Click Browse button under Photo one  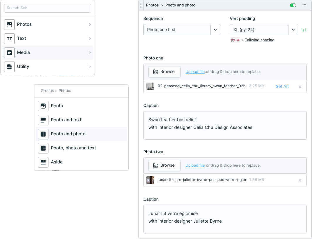[x=164, y=71]
